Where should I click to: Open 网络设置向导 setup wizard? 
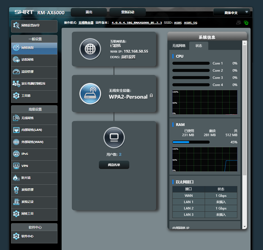34,25
